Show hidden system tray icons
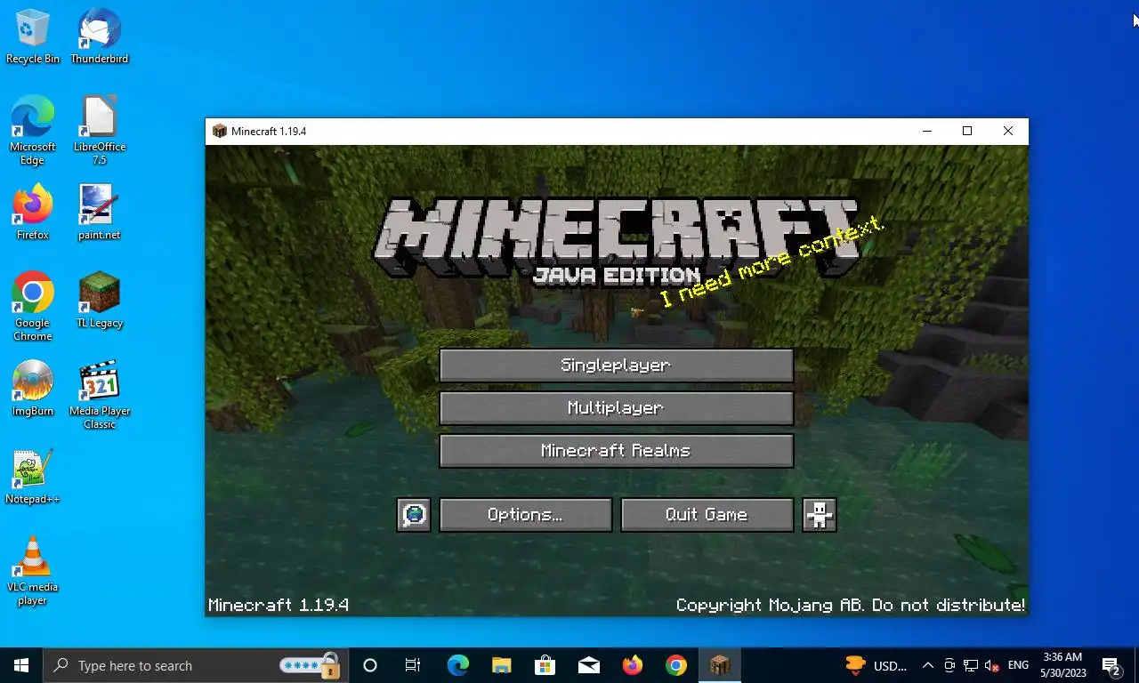 tap(927, 665)
